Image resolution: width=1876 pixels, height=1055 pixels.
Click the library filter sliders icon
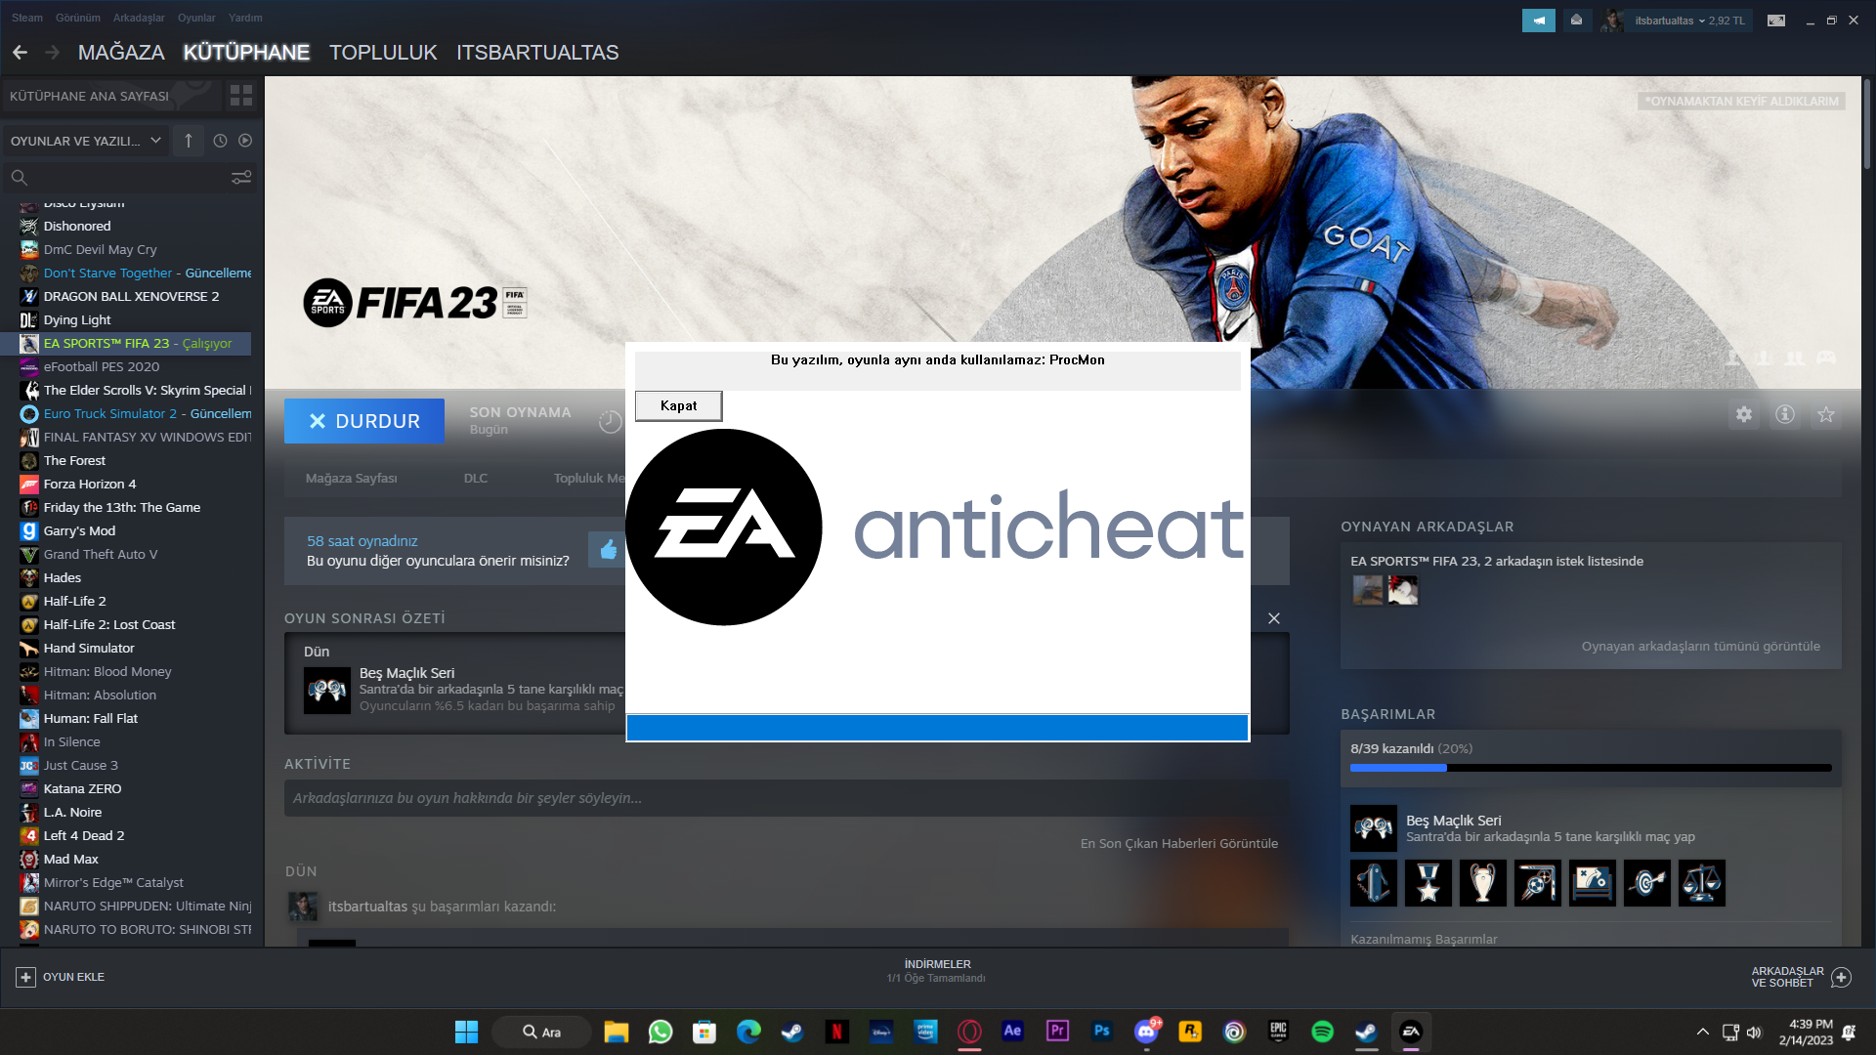coord(241,178)
